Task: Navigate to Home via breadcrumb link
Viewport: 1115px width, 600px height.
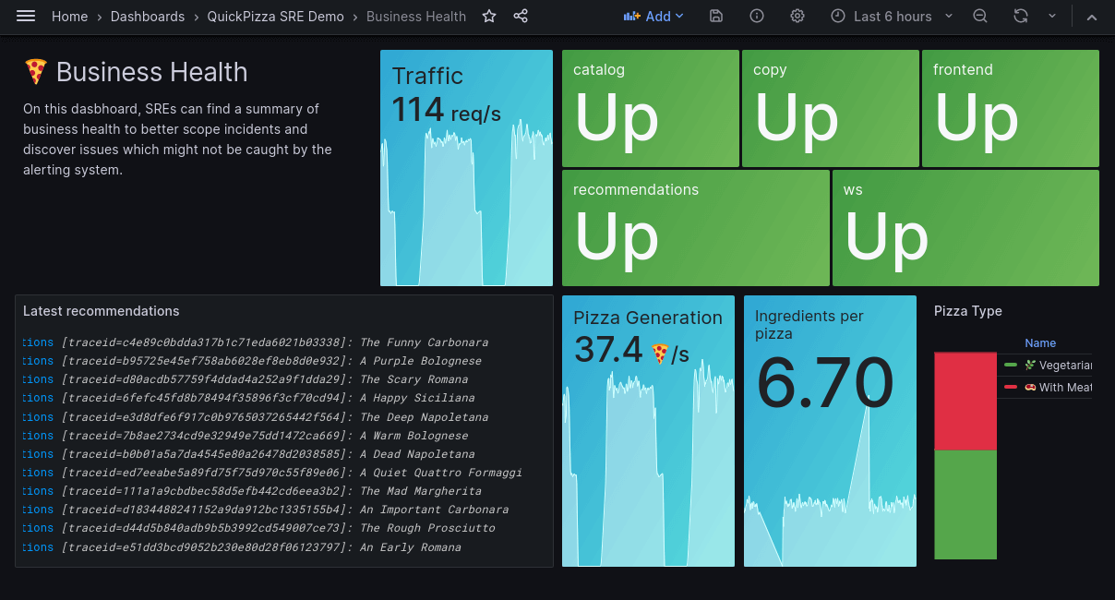Action: point(69,16)
